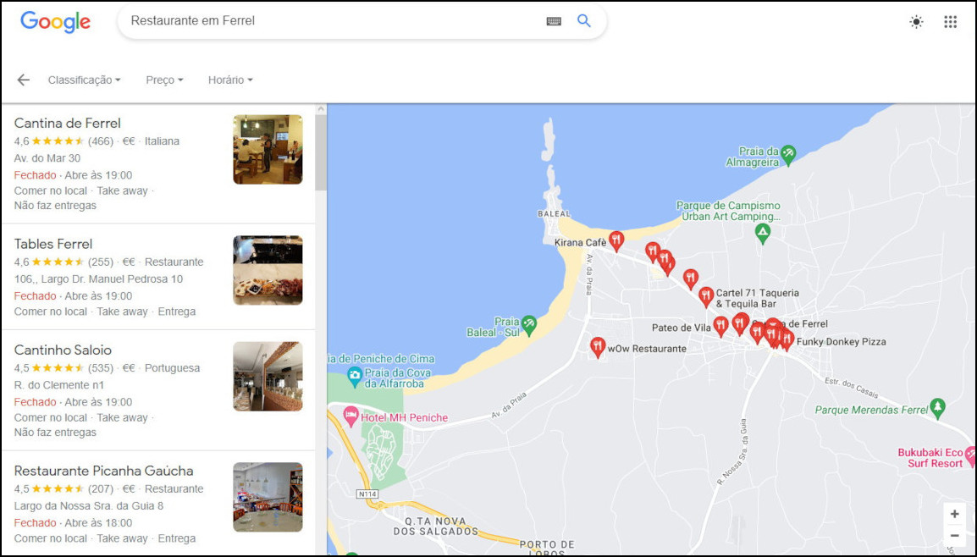Image resolution: width=977 pixels, height=557 pixels.
Task: Click the Bukubaki Eco Surf Resort marker
Action: pos(970,455)
